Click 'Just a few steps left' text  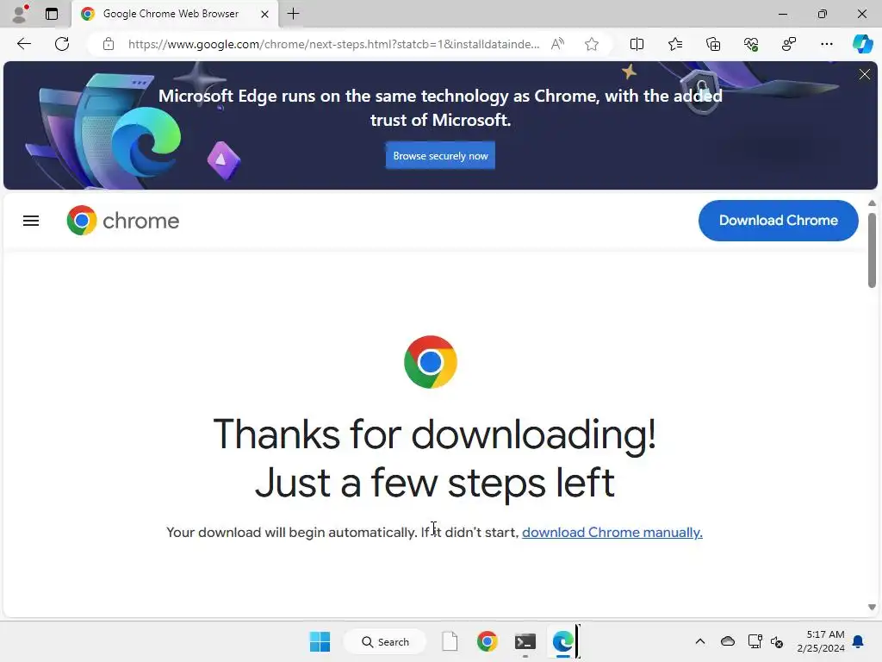tap(434, 483)
